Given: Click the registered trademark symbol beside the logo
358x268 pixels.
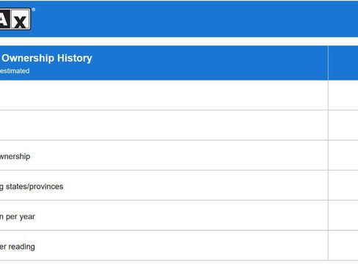Looking at the screenshot, I should (34, 10).
